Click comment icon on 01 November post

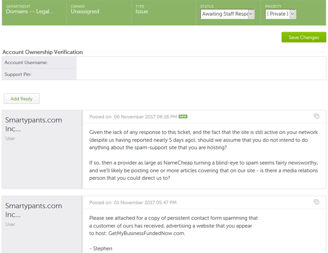(316, 202)
